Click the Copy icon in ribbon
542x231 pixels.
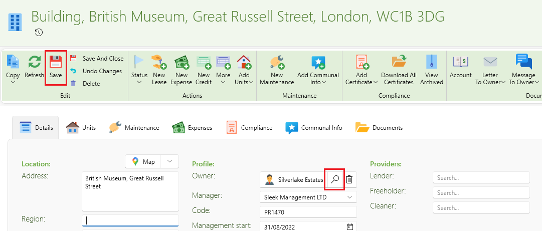13,62
